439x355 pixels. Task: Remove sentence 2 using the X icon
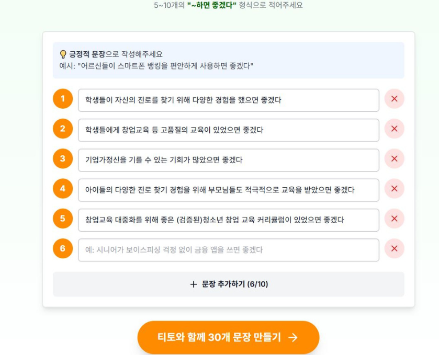394,129
